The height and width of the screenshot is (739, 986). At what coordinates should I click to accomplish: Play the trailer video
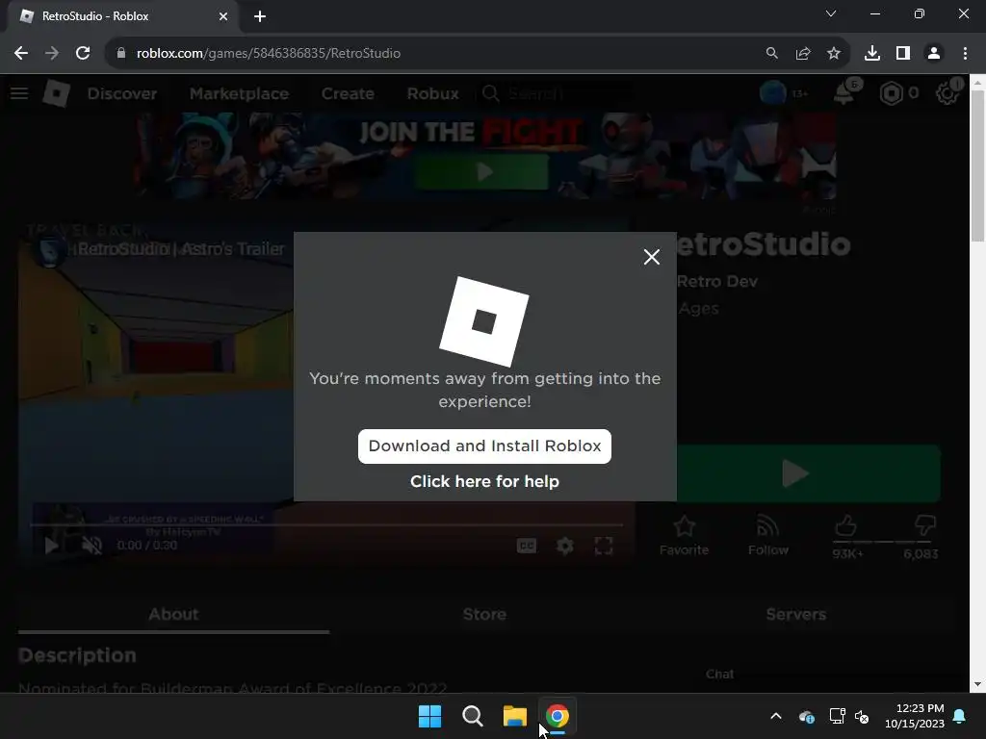click(x=52, y=546)
